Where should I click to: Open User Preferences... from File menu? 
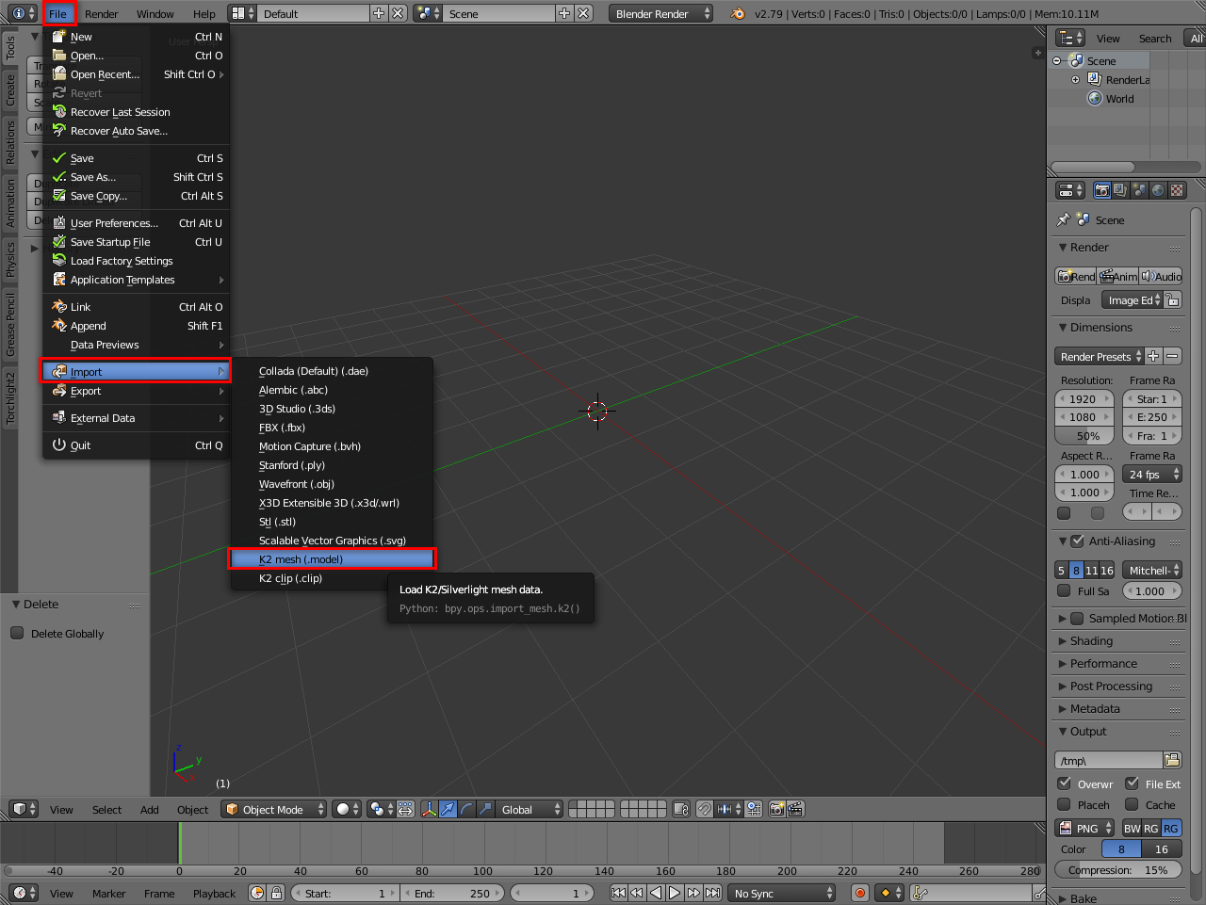[138, 223]
